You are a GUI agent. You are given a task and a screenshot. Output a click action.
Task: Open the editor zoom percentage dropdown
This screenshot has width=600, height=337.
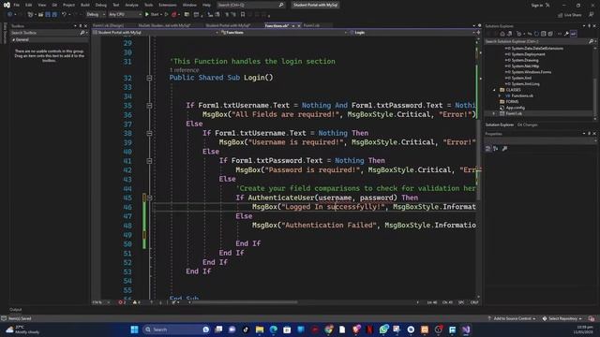point(100,302)
